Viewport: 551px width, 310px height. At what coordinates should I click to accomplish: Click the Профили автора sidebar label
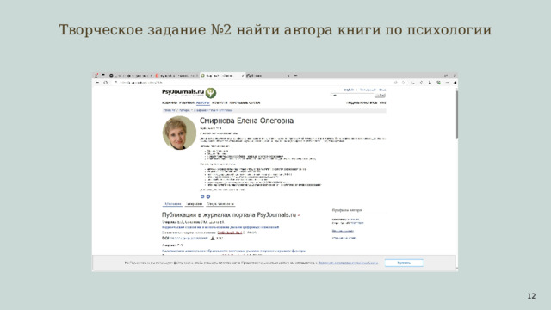coord(347,210)
